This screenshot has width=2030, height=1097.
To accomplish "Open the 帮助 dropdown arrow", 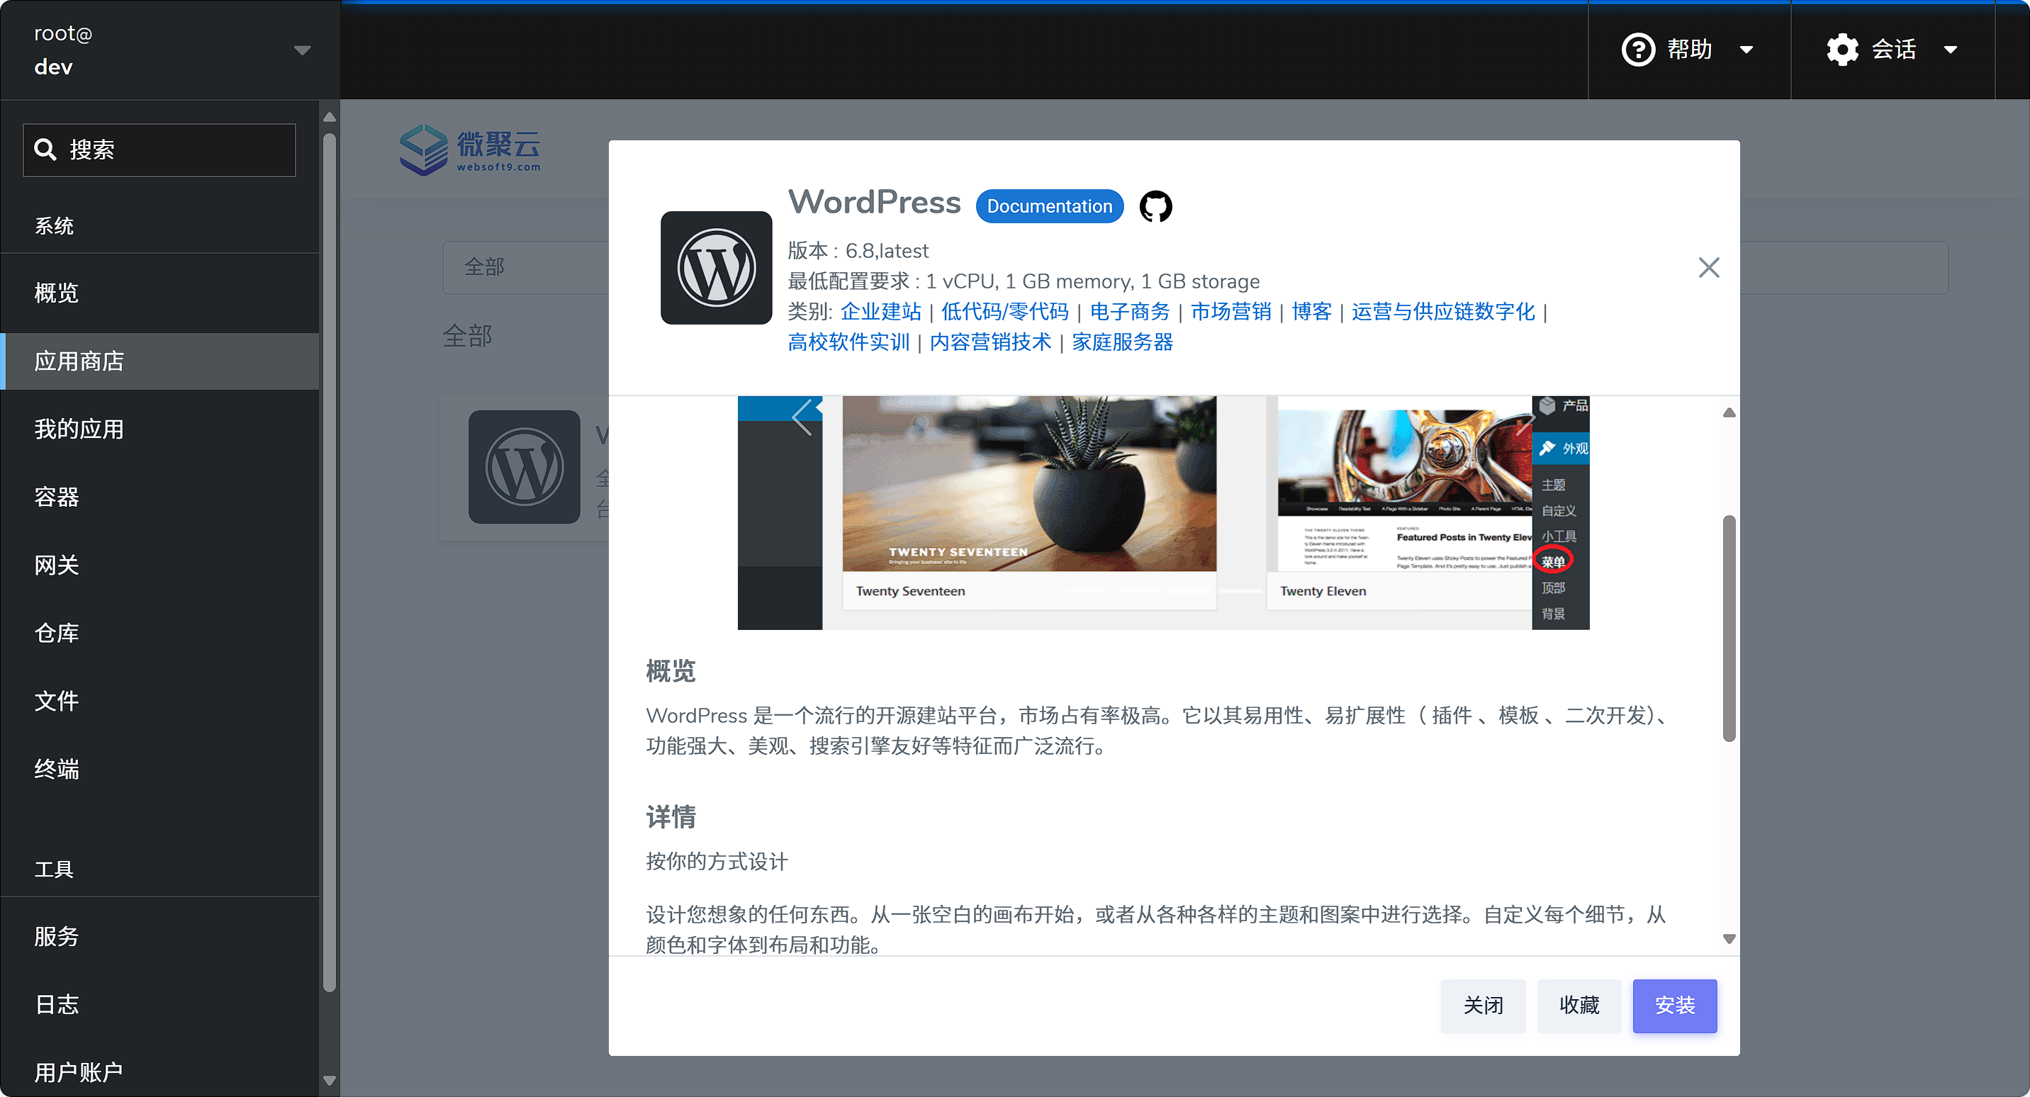I will [1748, 49].
